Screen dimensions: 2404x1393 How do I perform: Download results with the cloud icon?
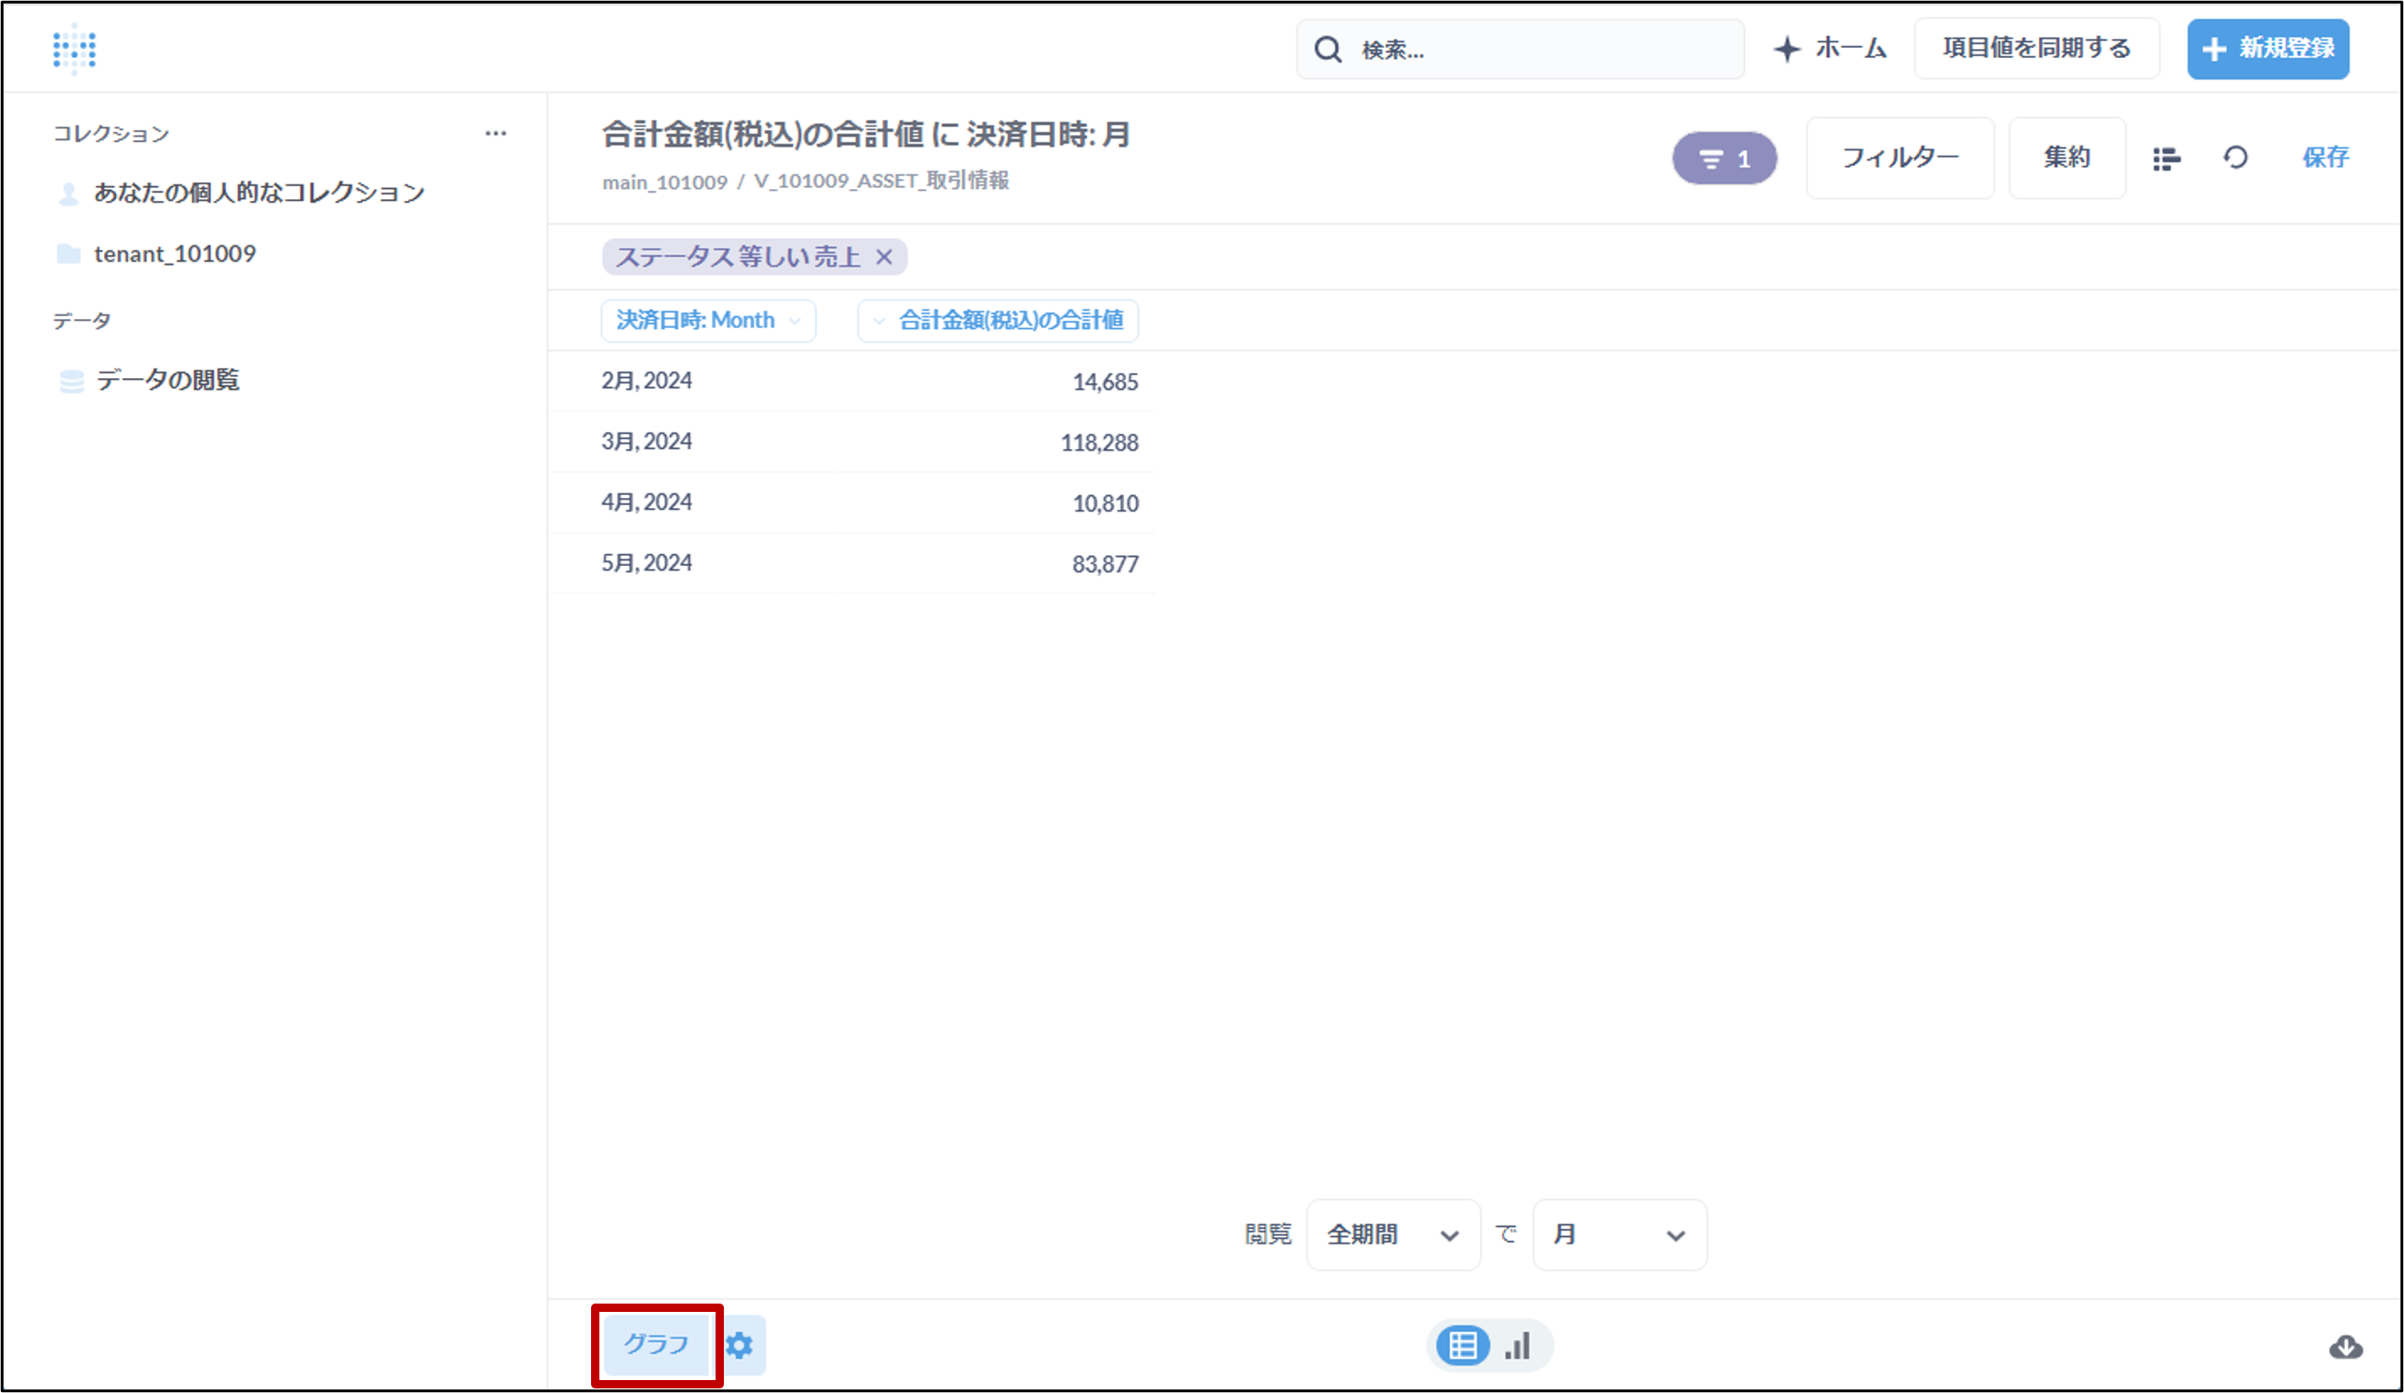pos(2345,1347)
